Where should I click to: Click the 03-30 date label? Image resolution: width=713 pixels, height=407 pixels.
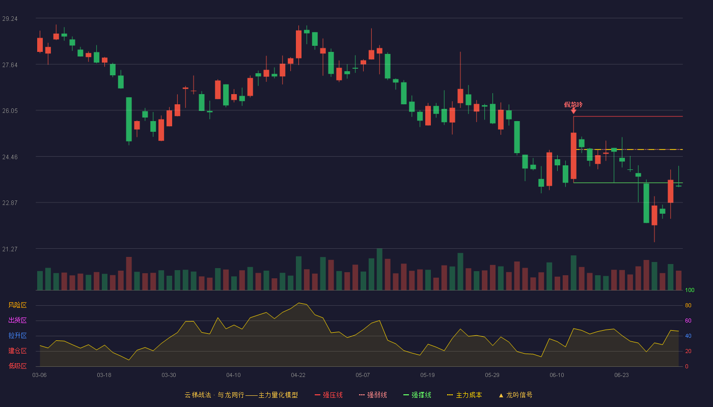[169, 375]
